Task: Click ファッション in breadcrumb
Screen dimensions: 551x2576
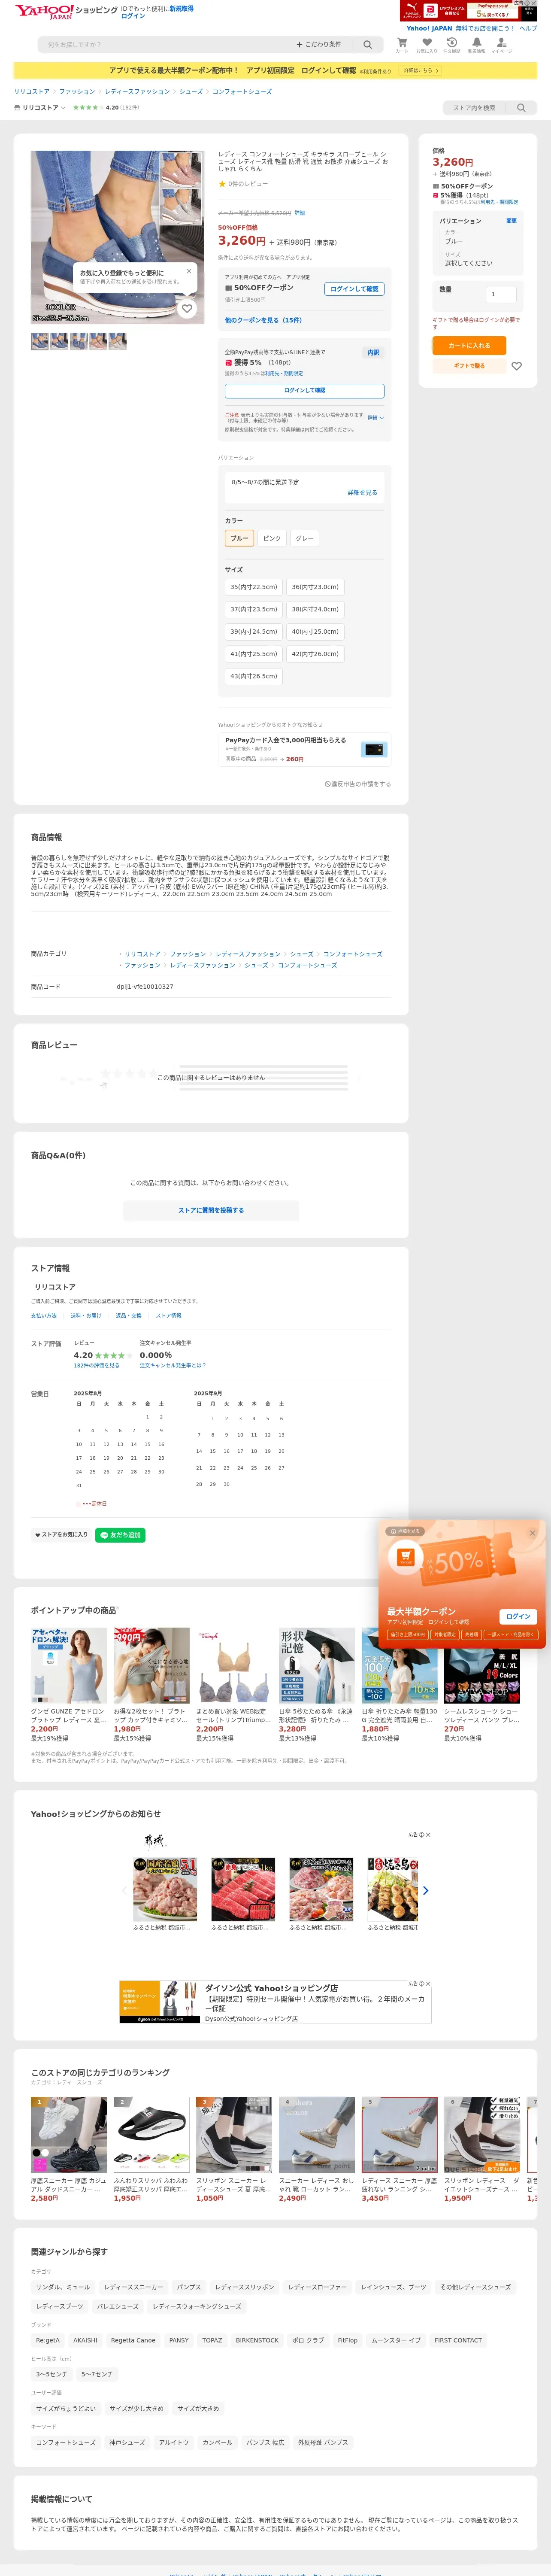Action: pyautogui.click(x=77, y=91)
